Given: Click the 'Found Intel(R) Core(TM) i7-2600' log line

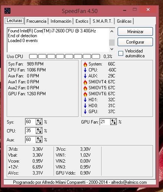Looking at the screenshot, I should coord(52,31).
